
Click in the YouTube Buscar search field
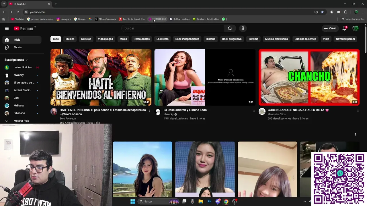coord(173,28)
